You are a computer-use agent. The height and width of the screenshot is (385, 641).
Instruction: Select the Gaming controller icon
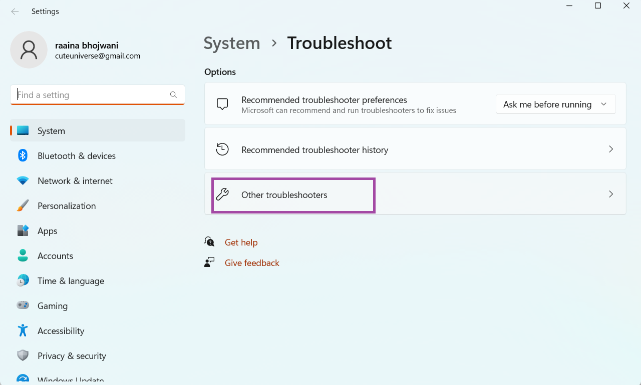click(23, 305)
